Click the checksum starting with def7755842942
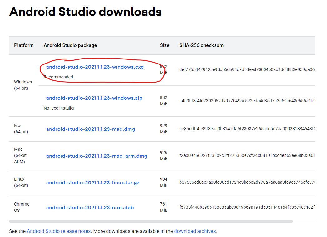327x237 pixels. 247,70
